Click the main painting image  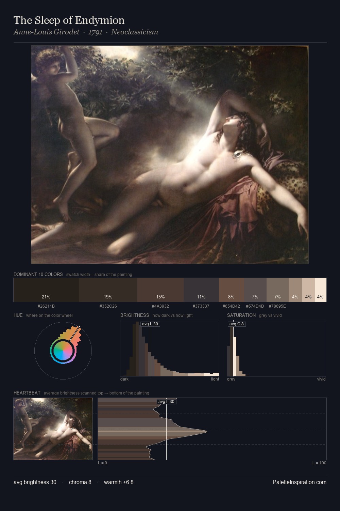170,155
